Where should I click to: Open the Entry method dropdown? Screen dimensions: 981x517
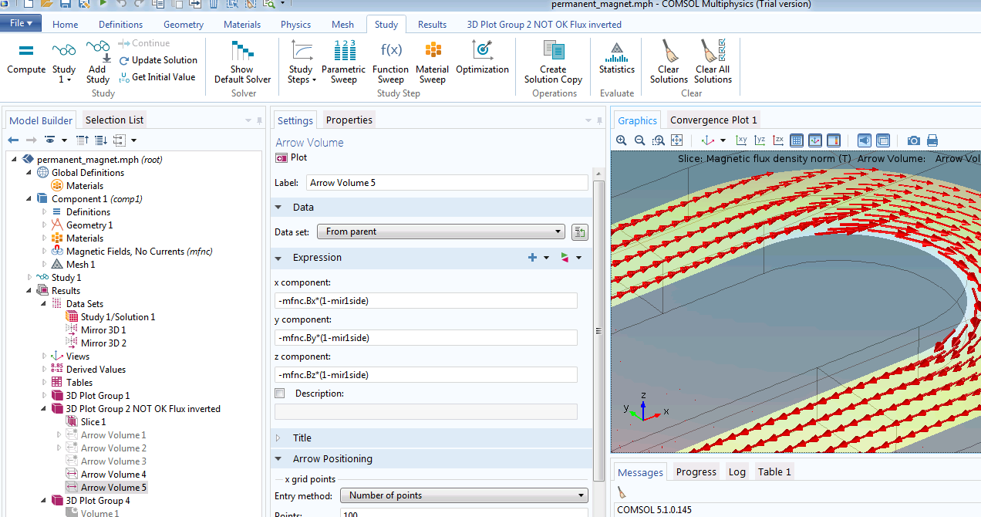[x=464, y=495]
